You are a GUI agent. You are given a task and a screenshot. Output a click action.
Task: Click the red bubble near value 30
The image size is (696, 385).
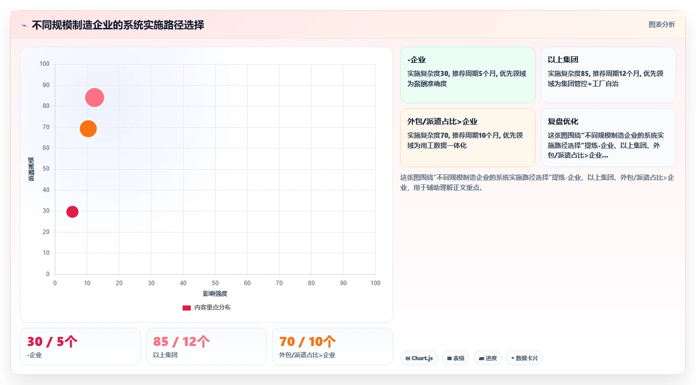[x=73, y=212]
